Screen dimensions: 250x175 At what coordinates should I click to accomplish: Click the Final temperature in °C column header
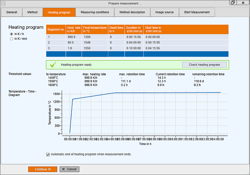pos(95,29)
